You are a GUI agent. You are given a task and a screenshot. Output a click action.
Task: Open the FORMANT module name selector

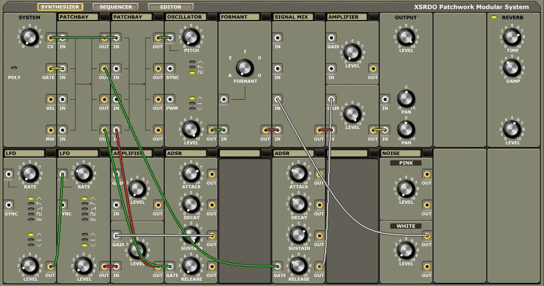click(x=240, y=17)
